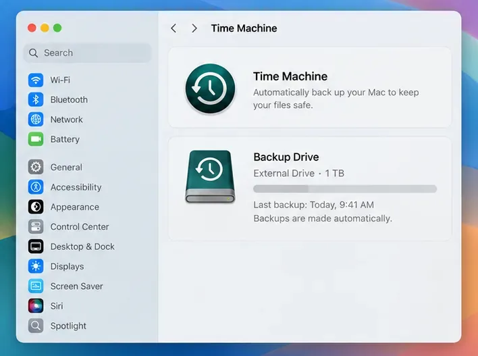Open the Accessibility icon in sidebar
Image resolution: width=478 pixels, height=356 pixels.
[x=36, y=187]
